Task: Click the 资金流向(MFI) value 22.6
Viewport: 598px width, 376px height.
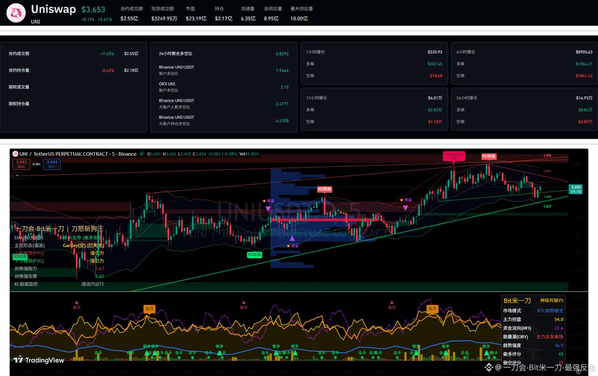Action: [x=559, y=328]
